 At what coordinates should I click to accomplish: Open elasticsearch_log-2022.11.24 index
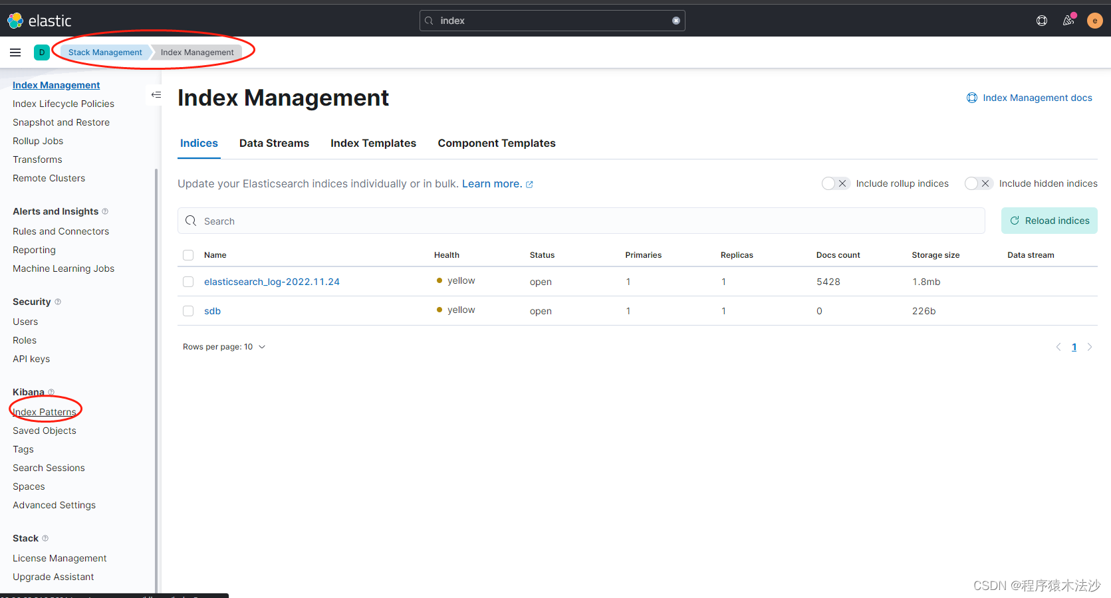[272, 282]
